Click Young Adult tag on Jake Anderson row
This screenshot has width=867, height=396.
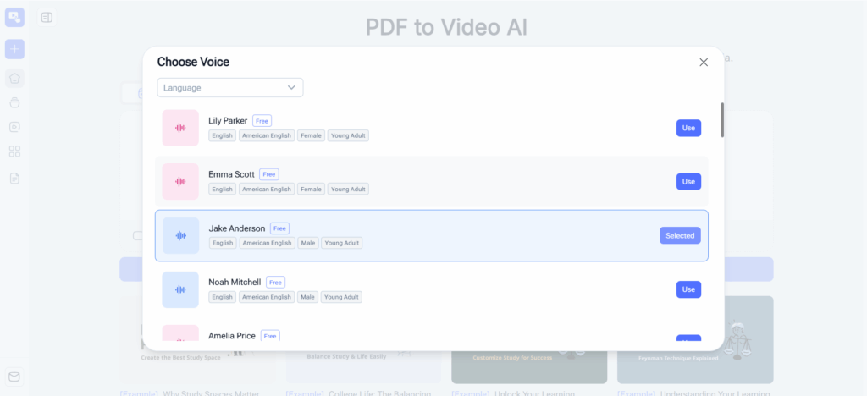(342, 243)
